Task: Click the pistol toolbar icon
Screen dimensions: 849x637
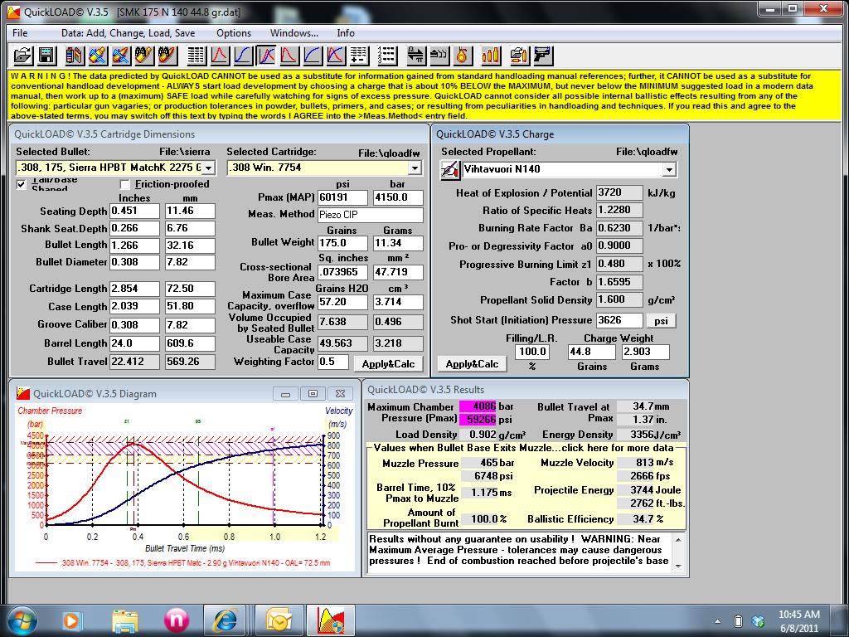Action: (541, 56)
